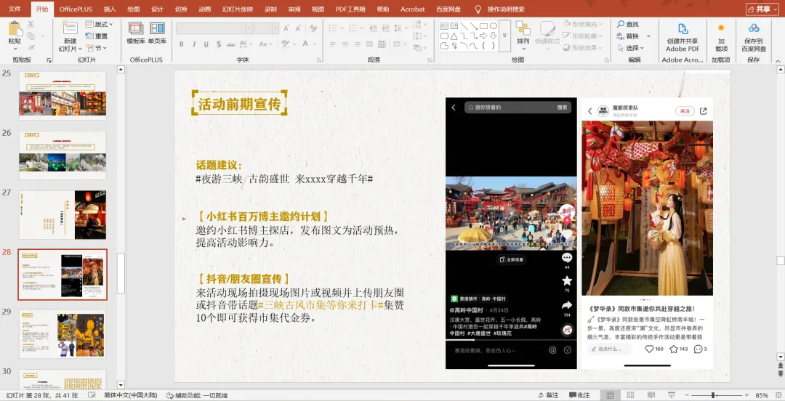This screenshot has height=401, width=785.
Task: Start Slide Show from status bar icon
Action: (672, 395)
